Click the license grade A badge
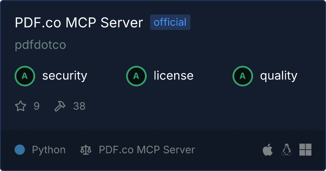Viewport: 326px width, 171px height. [136, 76]
